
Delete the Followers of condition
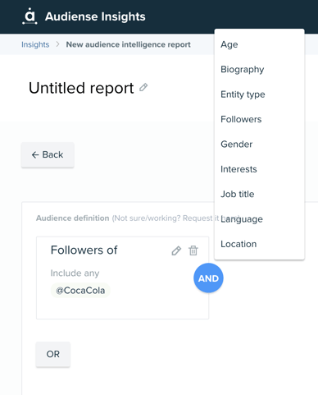[x=193, y=250]
